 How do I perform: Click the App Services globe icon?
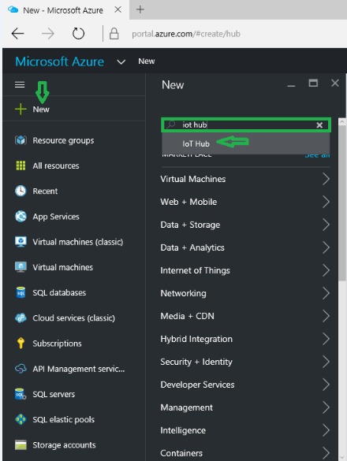click(x=21, y=217)
